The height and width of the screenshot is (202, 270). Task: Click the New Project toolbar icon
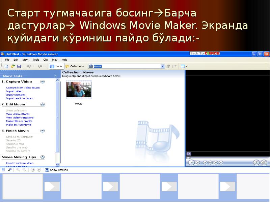pyautogui.click(x=6, y=66)
